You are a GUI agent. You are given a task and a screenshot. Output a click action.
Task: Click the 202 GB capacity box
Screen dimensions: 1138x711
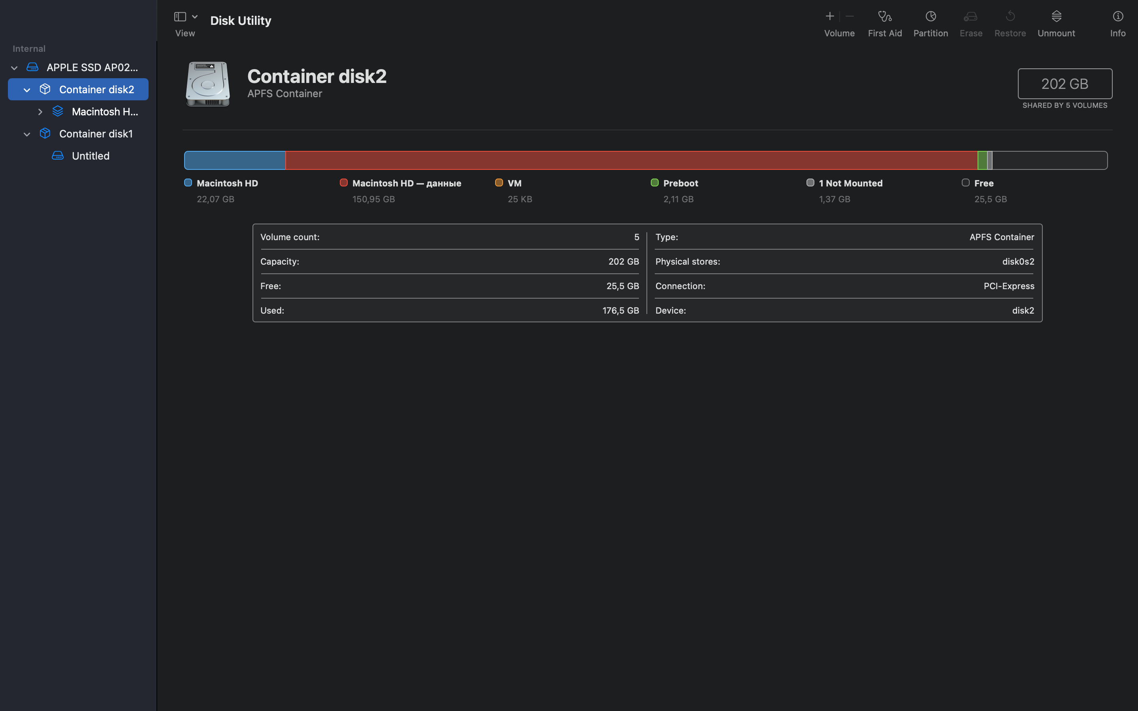(1065, 84)
